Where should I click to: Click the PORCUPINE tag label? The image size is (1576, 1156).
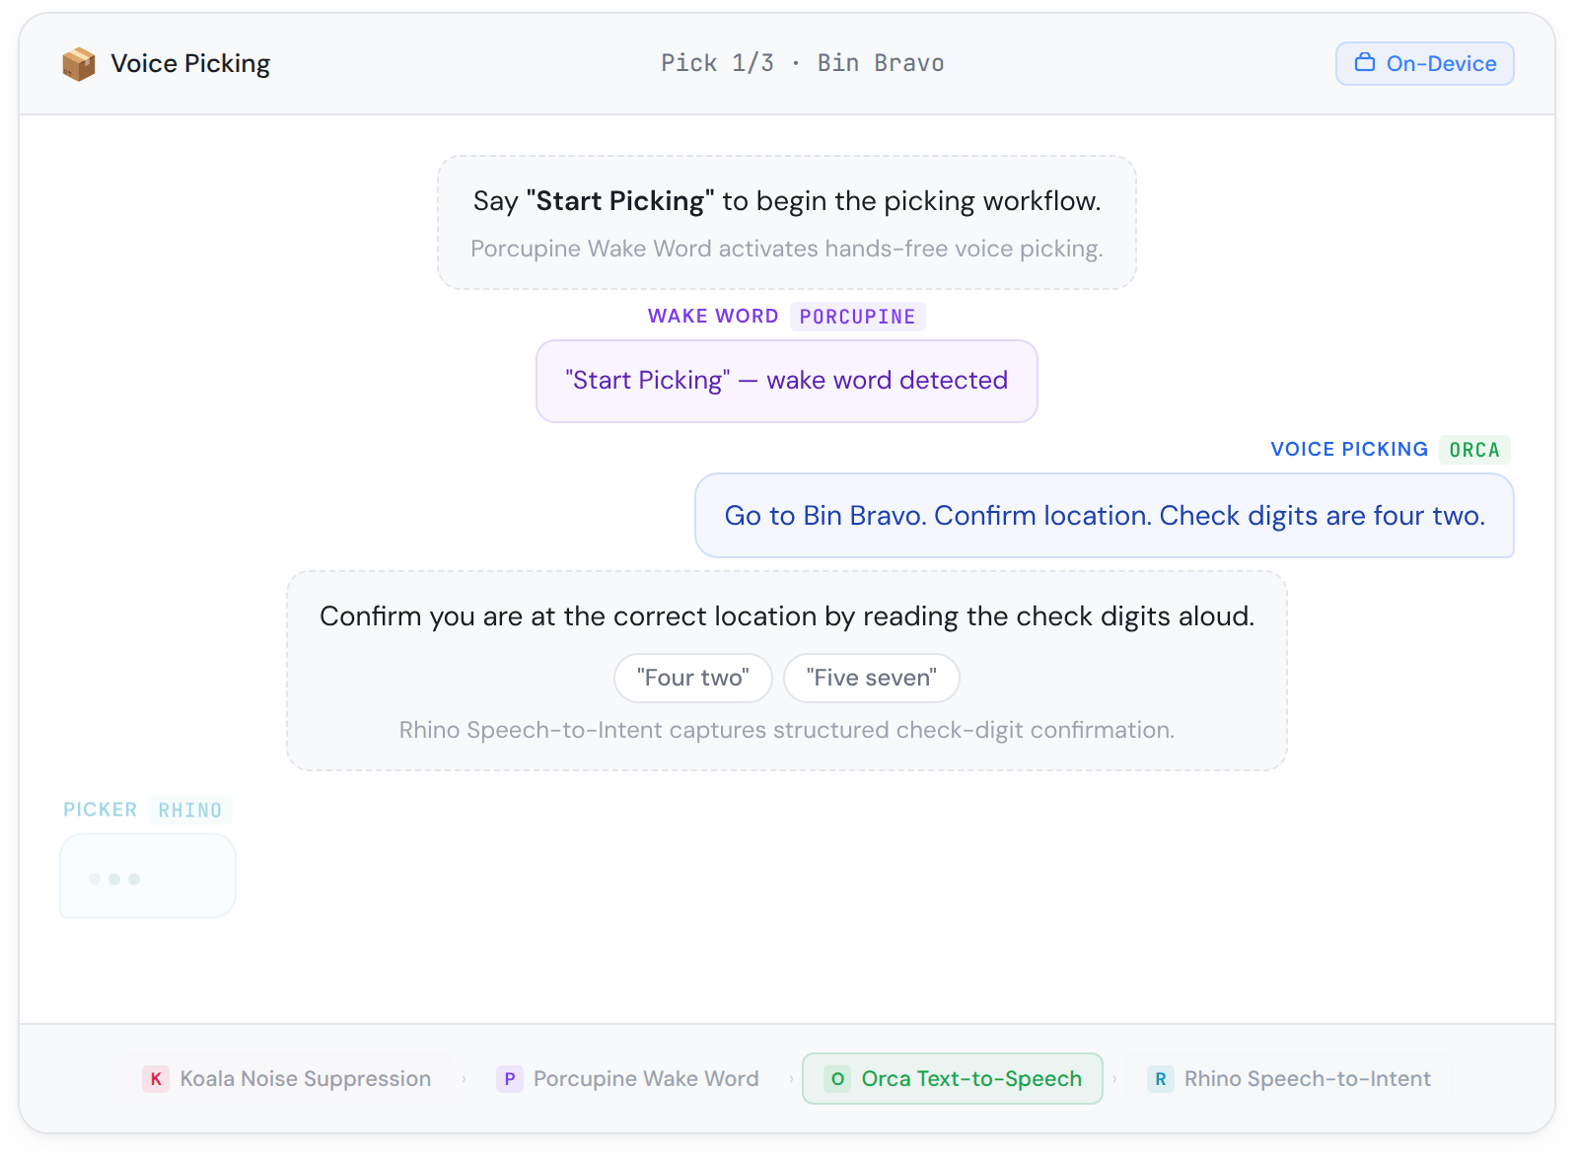(857, 317)
